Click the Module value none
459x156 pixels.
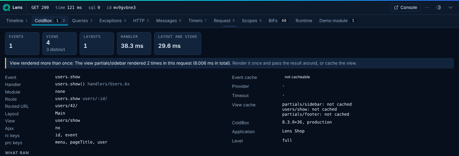(60, 91)
